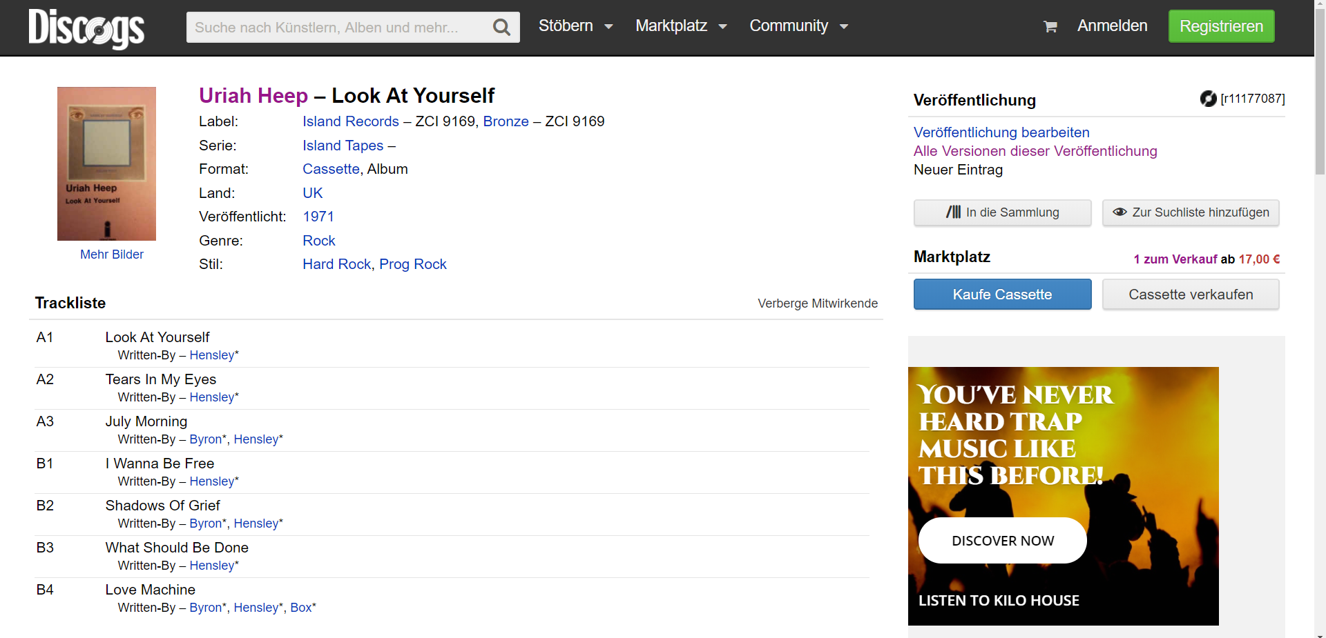
Task: Open Byron credit under Shadows Of Grief
Action: [206, 524]
